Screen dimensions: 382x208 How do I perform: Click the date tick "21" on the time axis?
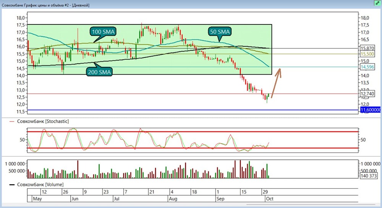tap(152, 192)
